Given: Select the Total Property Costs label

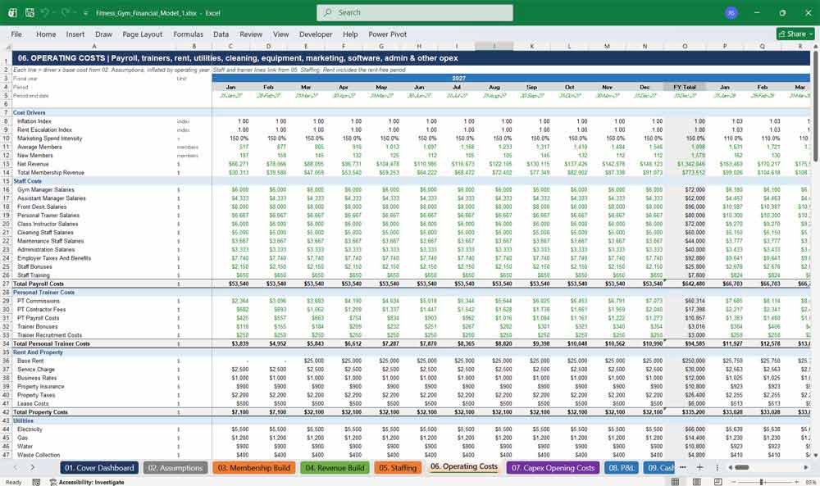Looking at the screenshot, I should click(x=40, y=412).
